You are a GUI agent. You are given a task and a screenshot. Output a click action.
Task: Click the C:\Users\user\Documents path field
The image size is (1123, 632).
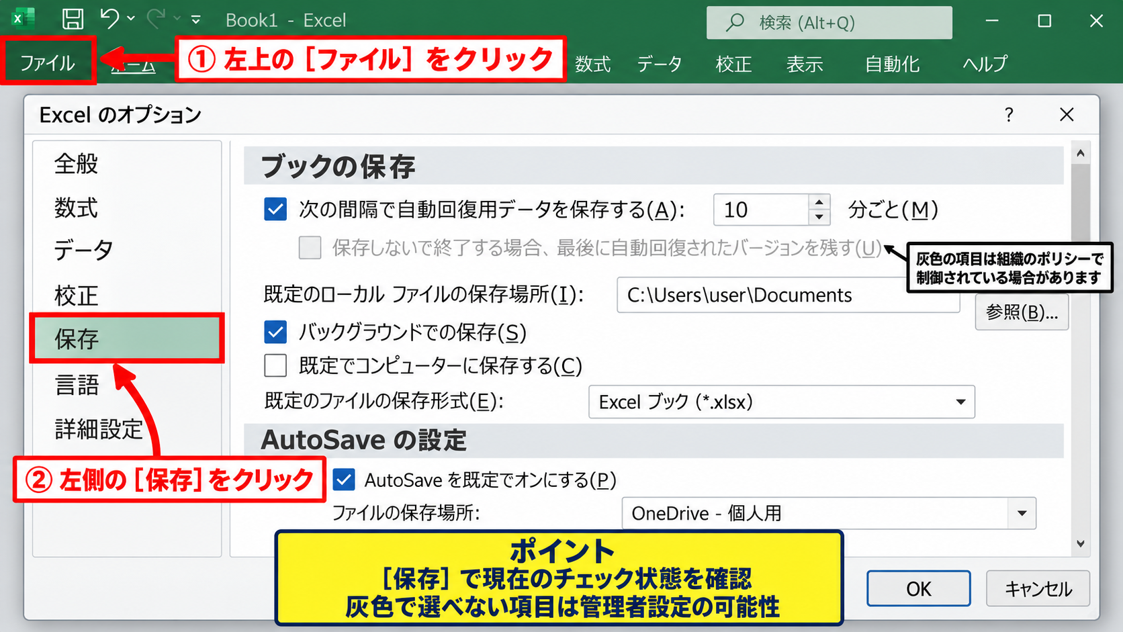tap(788, 295)
